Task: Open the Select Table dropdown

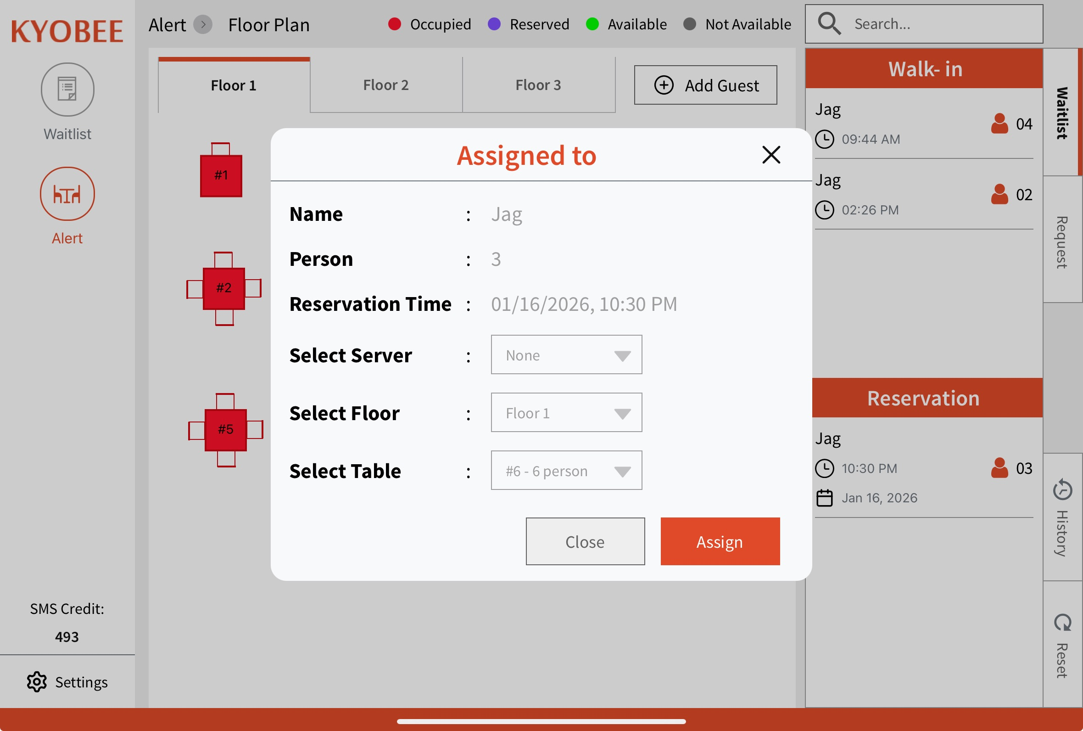Action: (x=566, y=471)
